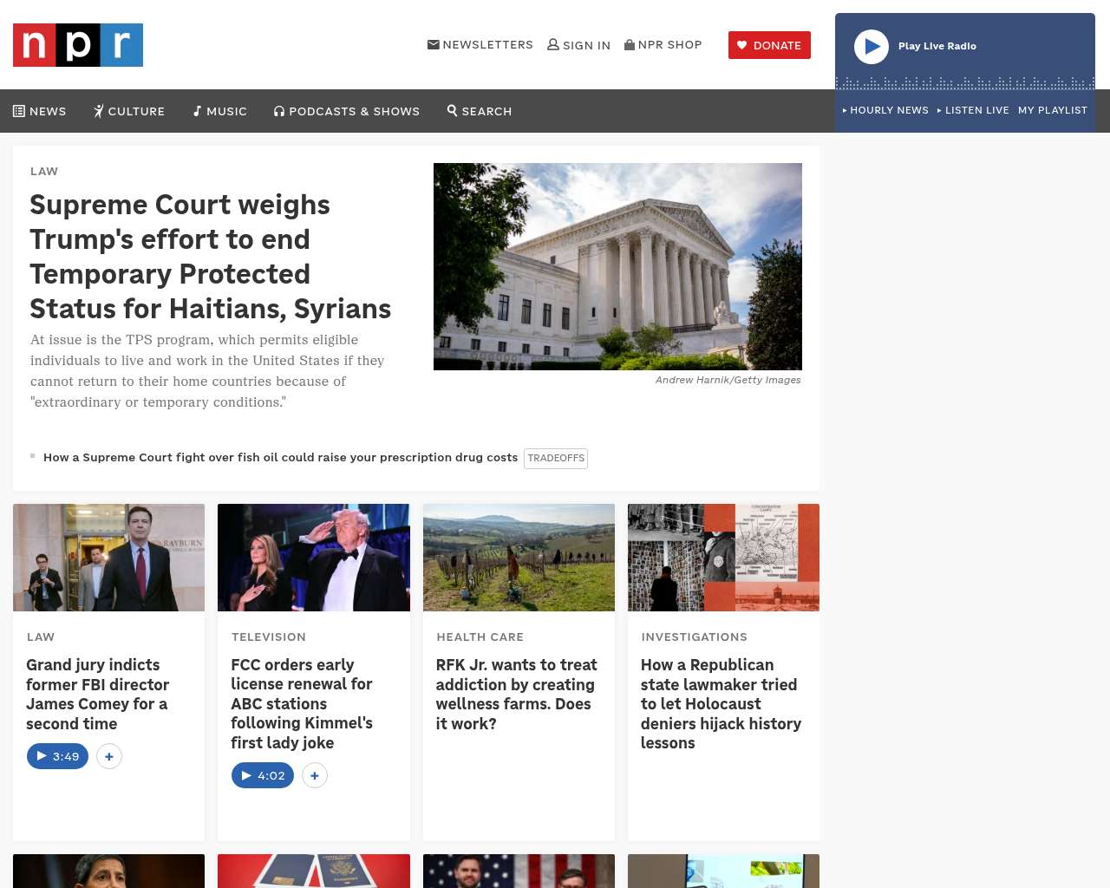Click the Donate button
This screenshot has width=1110, height=888.
click(769, 45)
